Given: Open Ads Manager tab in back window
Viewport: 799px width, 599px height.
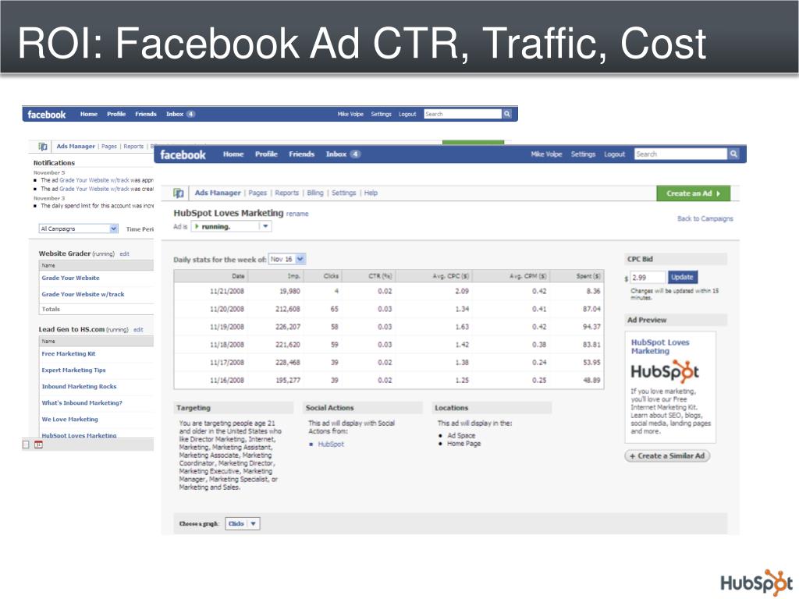Looking at the screenshot, I should click(x=76, y=146).
